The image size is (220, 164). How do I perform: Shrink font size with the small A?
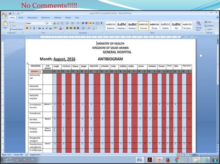click(58, 23)
